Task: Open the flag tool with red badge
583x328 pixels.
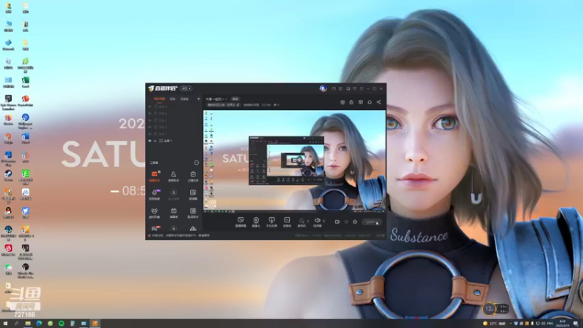Action: [x=154, y=228]
